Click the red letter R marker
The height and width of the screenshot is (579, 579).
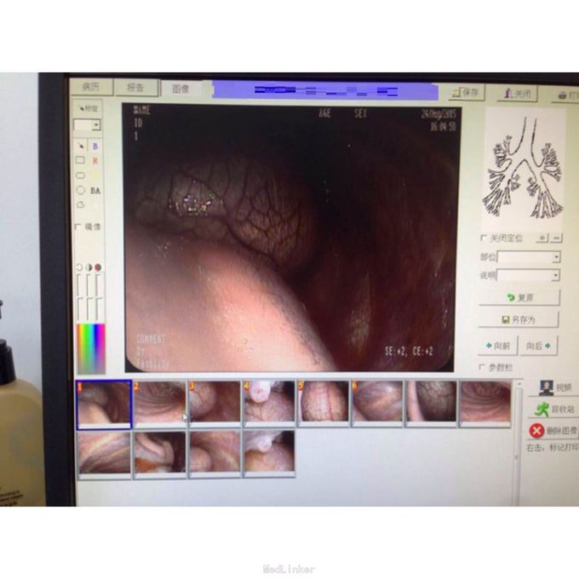95,161
